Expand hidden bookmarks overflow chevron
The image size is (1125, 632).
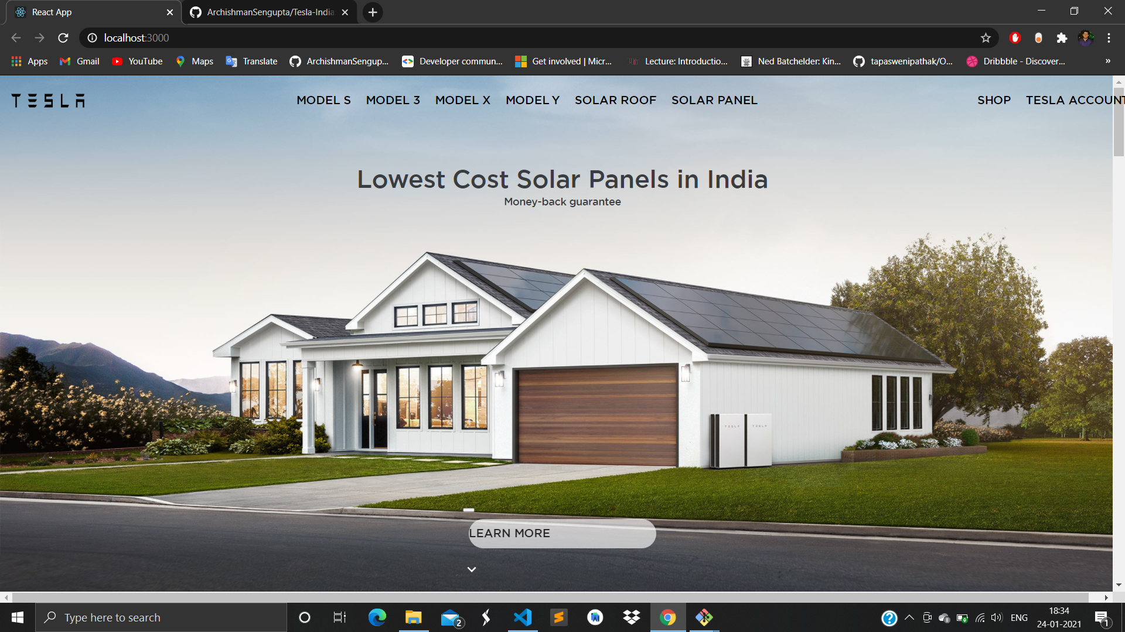point(1107,61)
